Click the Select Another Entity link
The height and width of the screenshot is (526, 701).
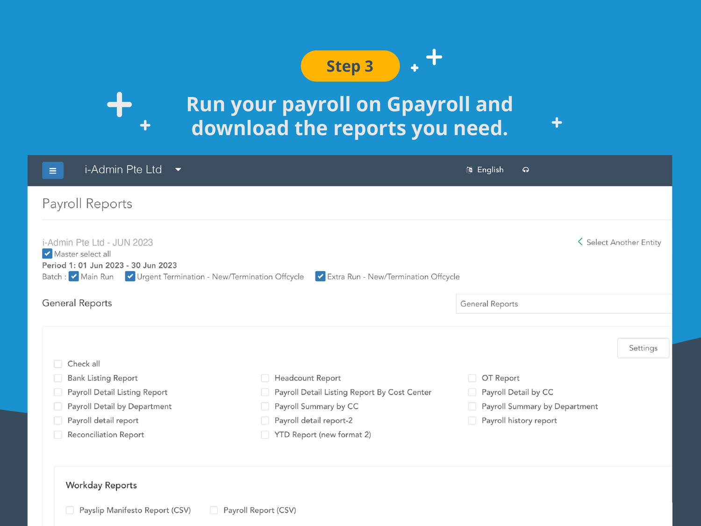624,242
